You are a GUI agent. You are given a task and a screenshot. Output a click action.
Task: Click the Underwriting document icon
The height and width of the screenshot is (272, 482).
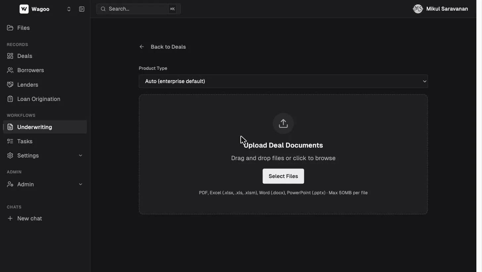10,127
